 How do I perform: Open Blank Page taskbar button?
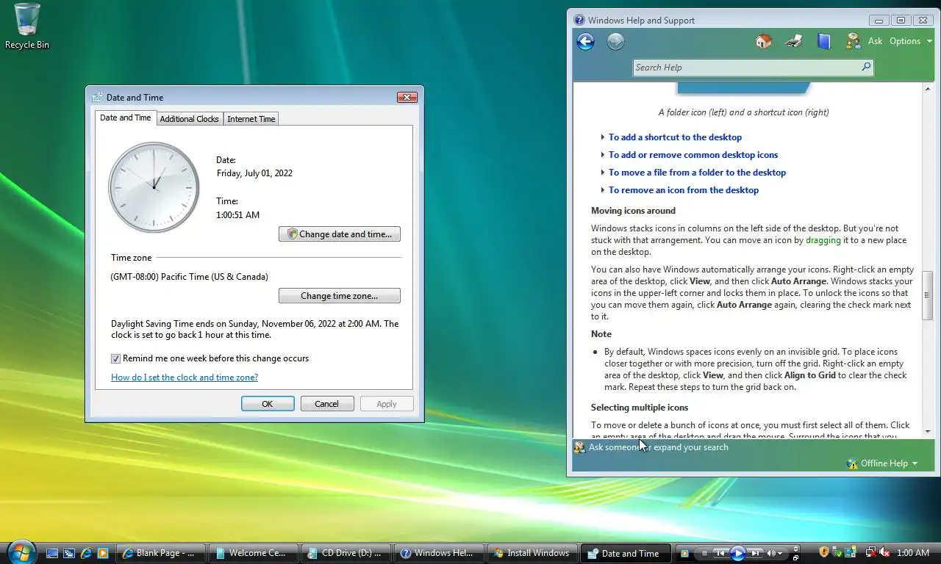160,553
